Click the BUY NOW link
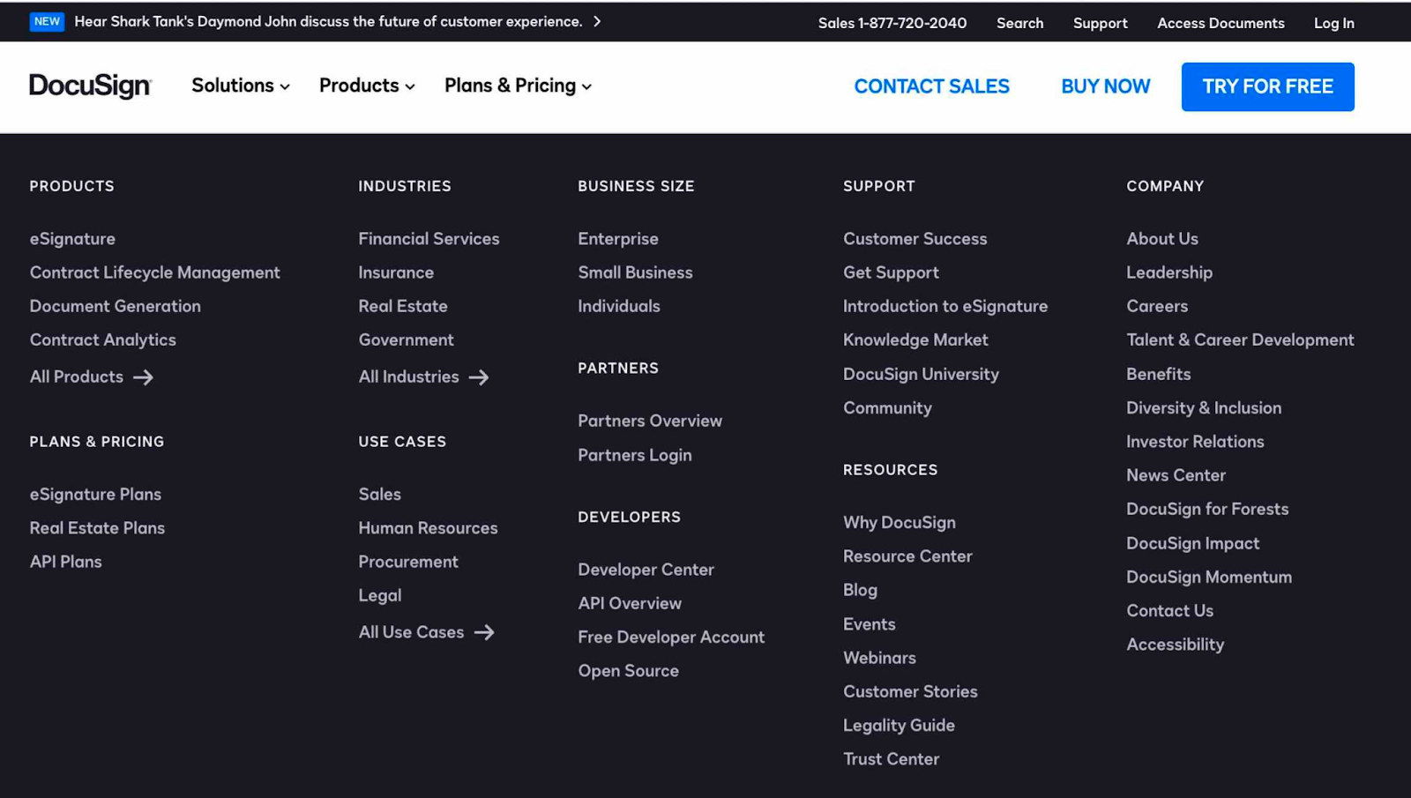Viewport: 1411px width, 798px height. (x=1105, y=86)
